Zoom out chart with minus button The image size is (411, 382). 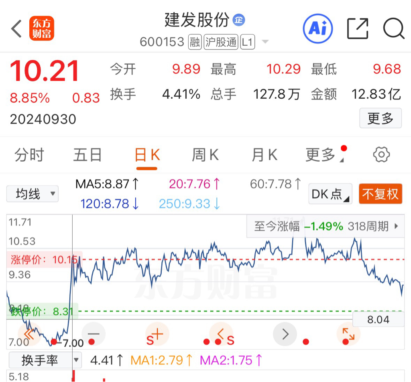coord(94,334)
